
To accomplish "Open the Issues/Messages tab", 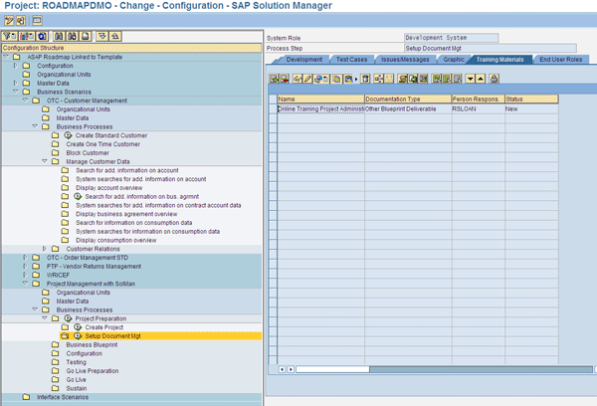I will tap(405, 60).
